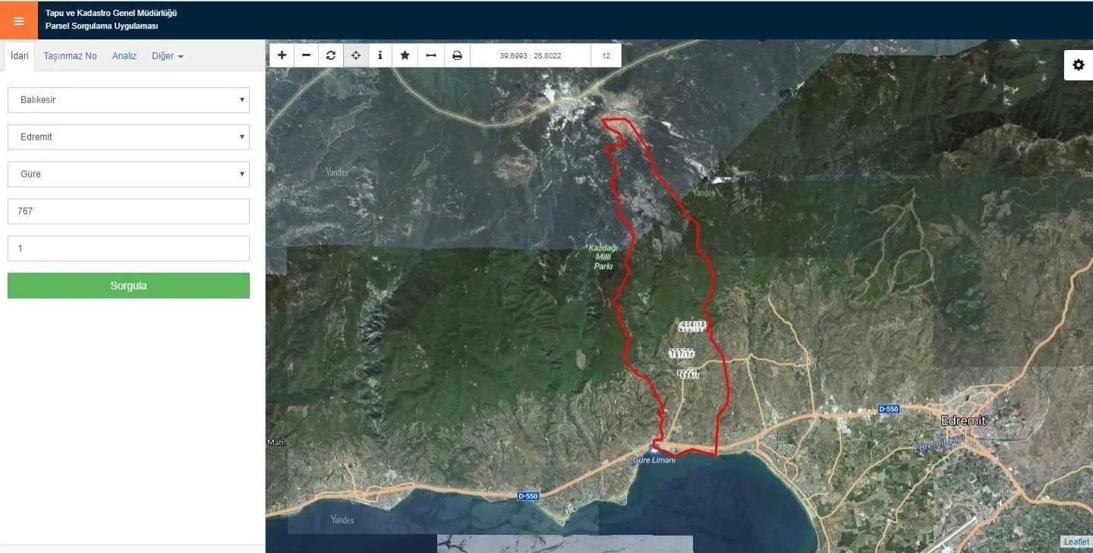This screenshot has width=1093, height=553.
Task: Expand the Diğer menu
Action: (x=167, y=56)
